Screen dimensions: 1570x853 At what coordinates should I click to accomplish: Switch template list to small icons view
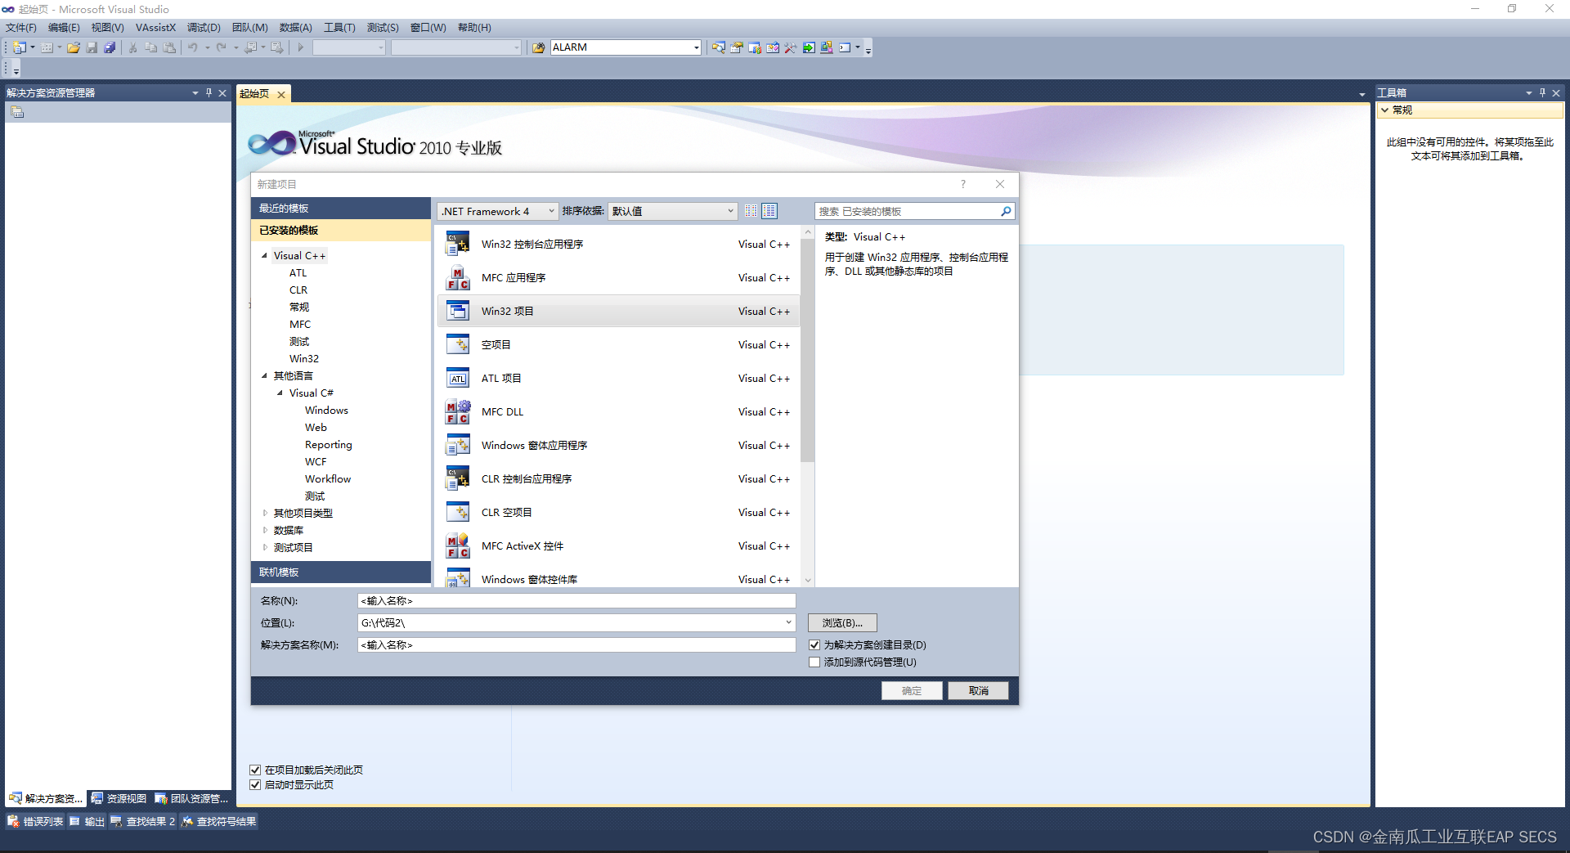click(751, 211)
